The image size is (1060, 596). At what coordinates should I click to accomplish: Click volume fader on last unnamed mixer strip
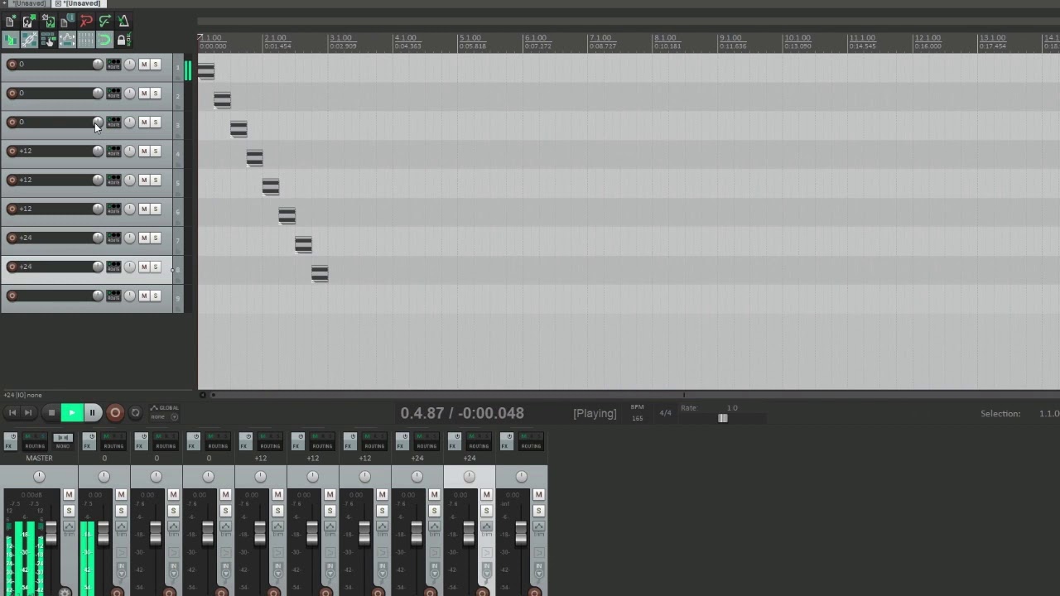[521, 533]
